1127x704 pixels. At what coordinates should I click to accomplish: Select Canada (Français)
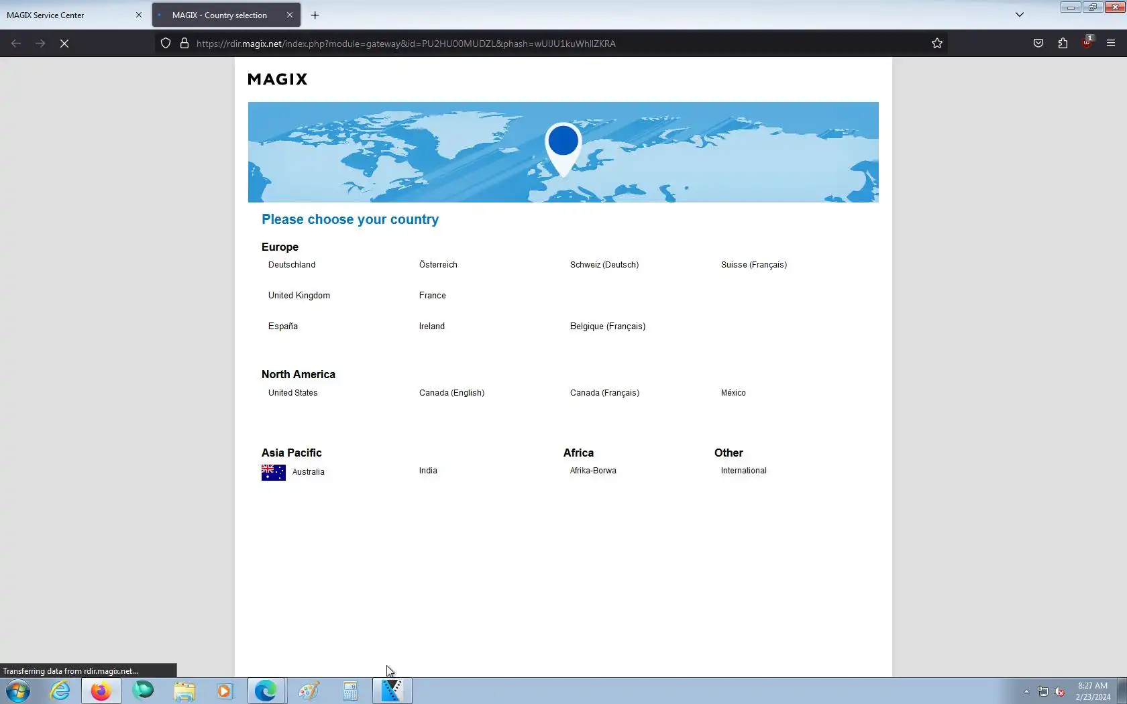pos(604,393)
